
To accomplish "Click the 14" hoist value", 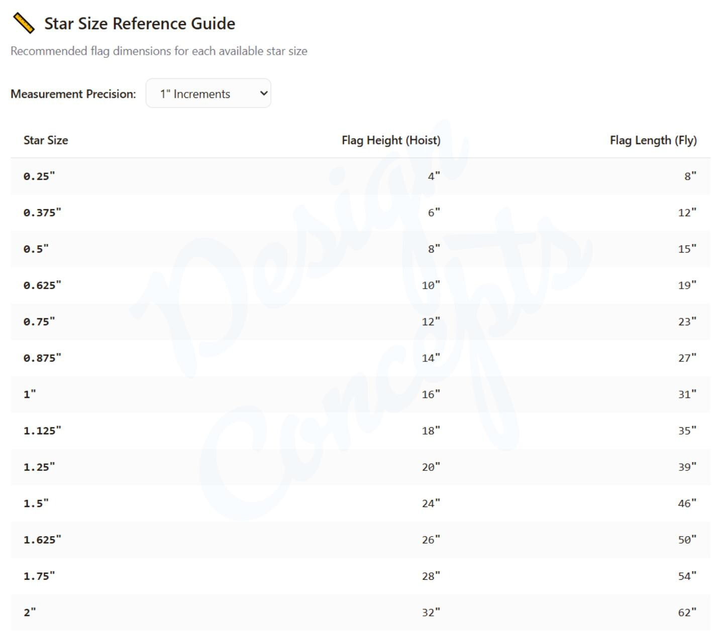I will tap(431, 358).
